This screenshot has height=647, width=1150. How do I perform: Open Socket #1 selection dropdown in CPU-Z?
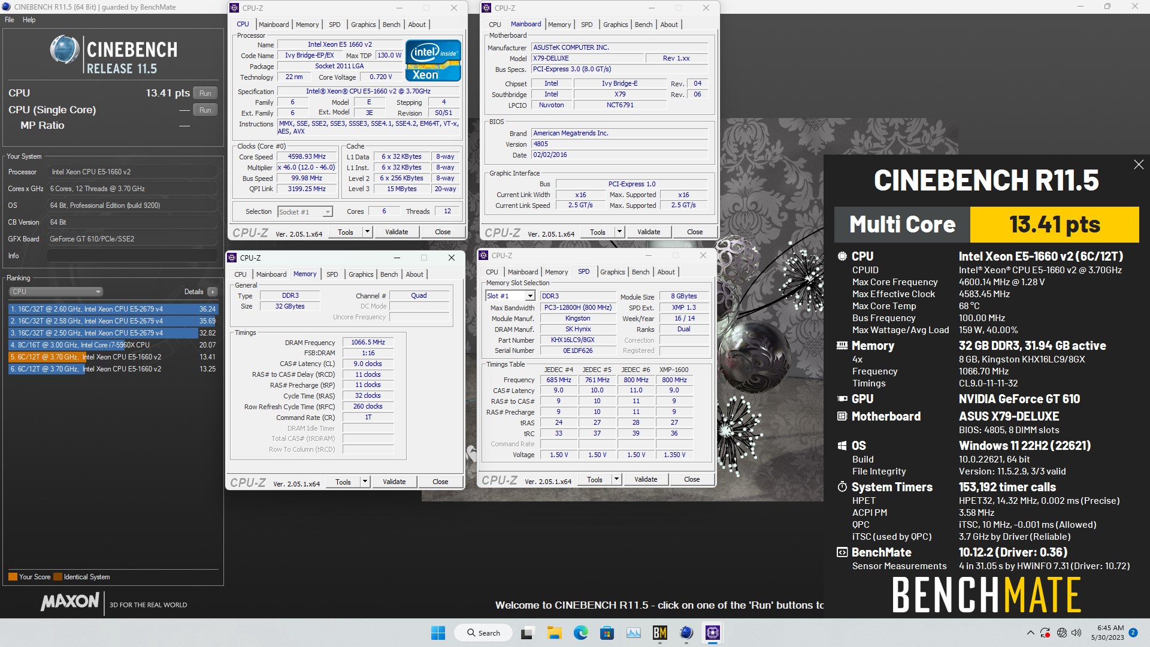click(305, 212)
